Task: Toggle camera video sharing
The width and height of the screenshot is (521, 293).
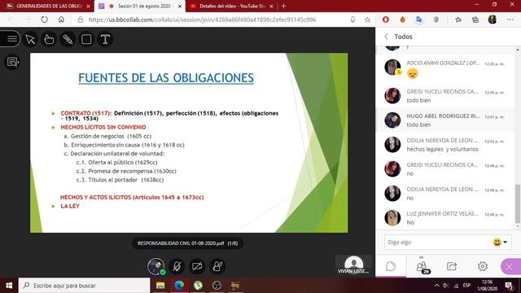Action: click(197, 266)
